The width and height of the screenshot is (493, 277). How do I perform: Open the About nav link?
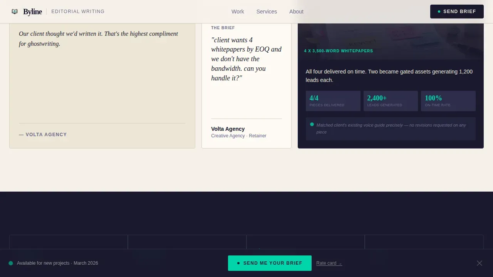[296, 12]
